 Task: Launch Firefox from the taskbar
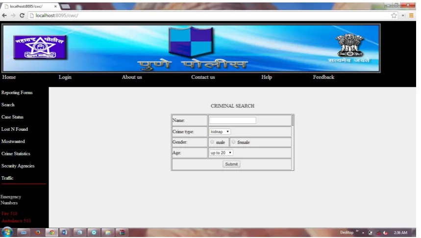click(x=38, y=233)
